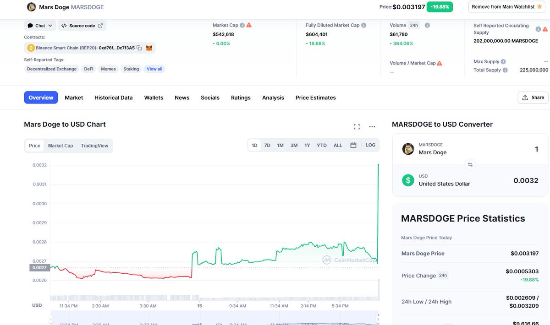
Task: Switch the chart to Market Cap view
Action: 60,146
